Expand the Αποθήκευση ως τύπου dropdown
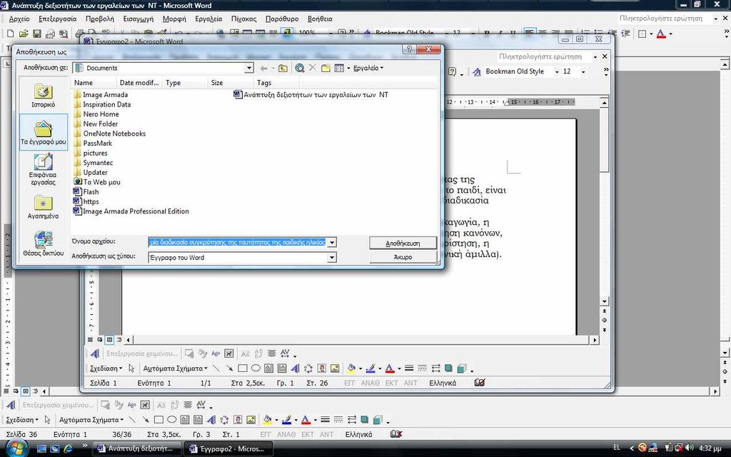Viewport: 731px width, 457px height. (x=331, y=257)
